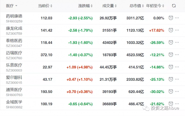Image resolution: width=185 pixels, height=116 pixels.
Task: Set price alert for 乐普医疗
Action: coord(171,67)
